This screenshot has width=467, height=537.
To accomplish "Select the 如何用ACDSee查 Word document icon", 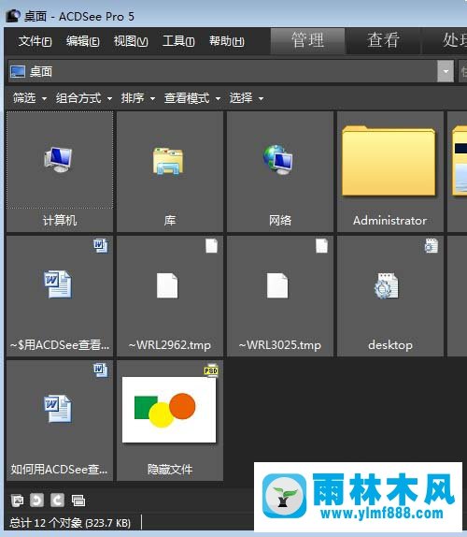I will 58,409.
